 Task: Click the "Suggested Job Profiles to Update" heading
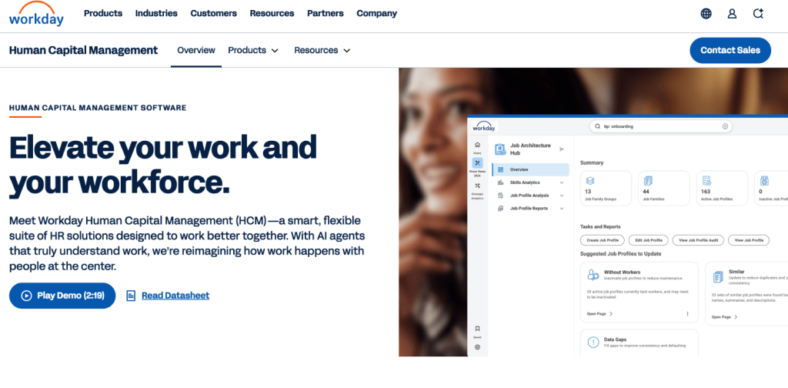(621, 254)
